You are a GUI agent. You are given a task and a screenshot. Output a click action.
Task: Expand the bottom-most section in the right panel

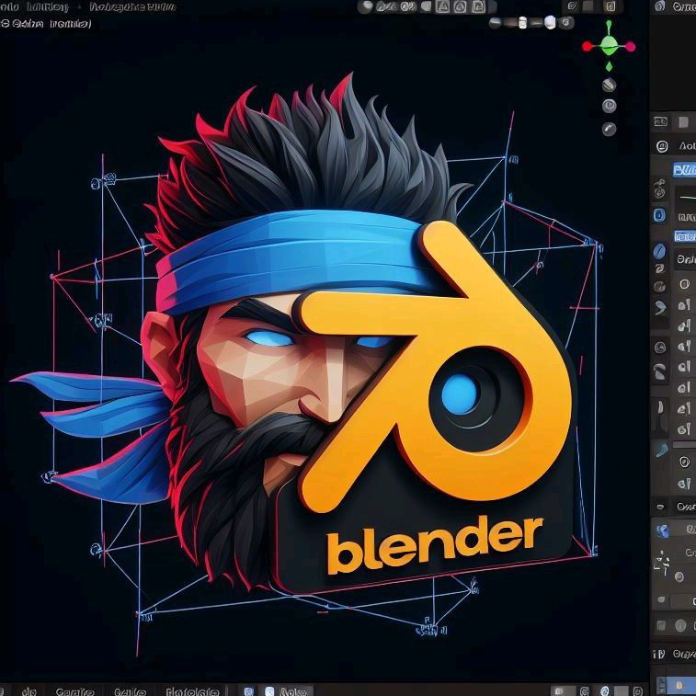(660, 655)
